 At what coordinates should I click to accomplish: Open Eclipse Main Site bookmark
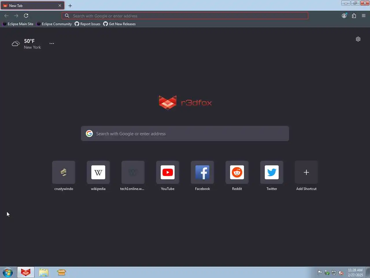tap(18, 24)
